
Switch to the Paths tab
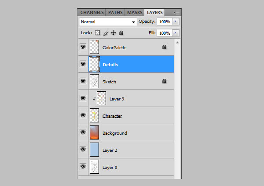click(x=115, y=13)
